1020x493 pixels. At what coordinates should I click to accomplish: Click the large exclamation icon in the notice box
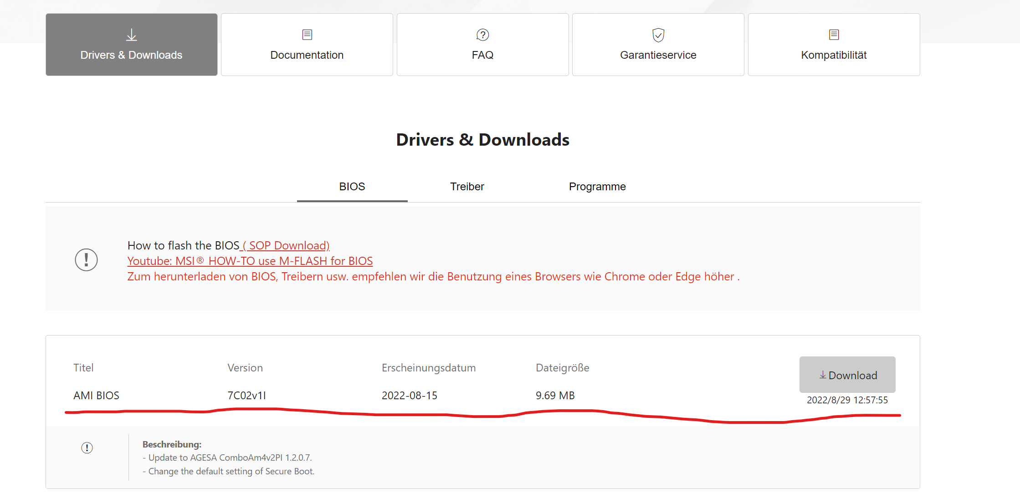[86, 260]
